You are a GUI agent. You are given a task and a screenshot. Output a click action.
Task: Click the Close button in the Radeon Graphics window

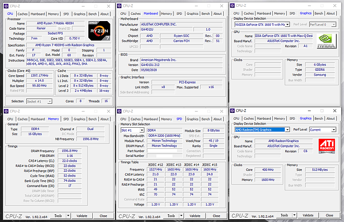[x=330, y=215]
